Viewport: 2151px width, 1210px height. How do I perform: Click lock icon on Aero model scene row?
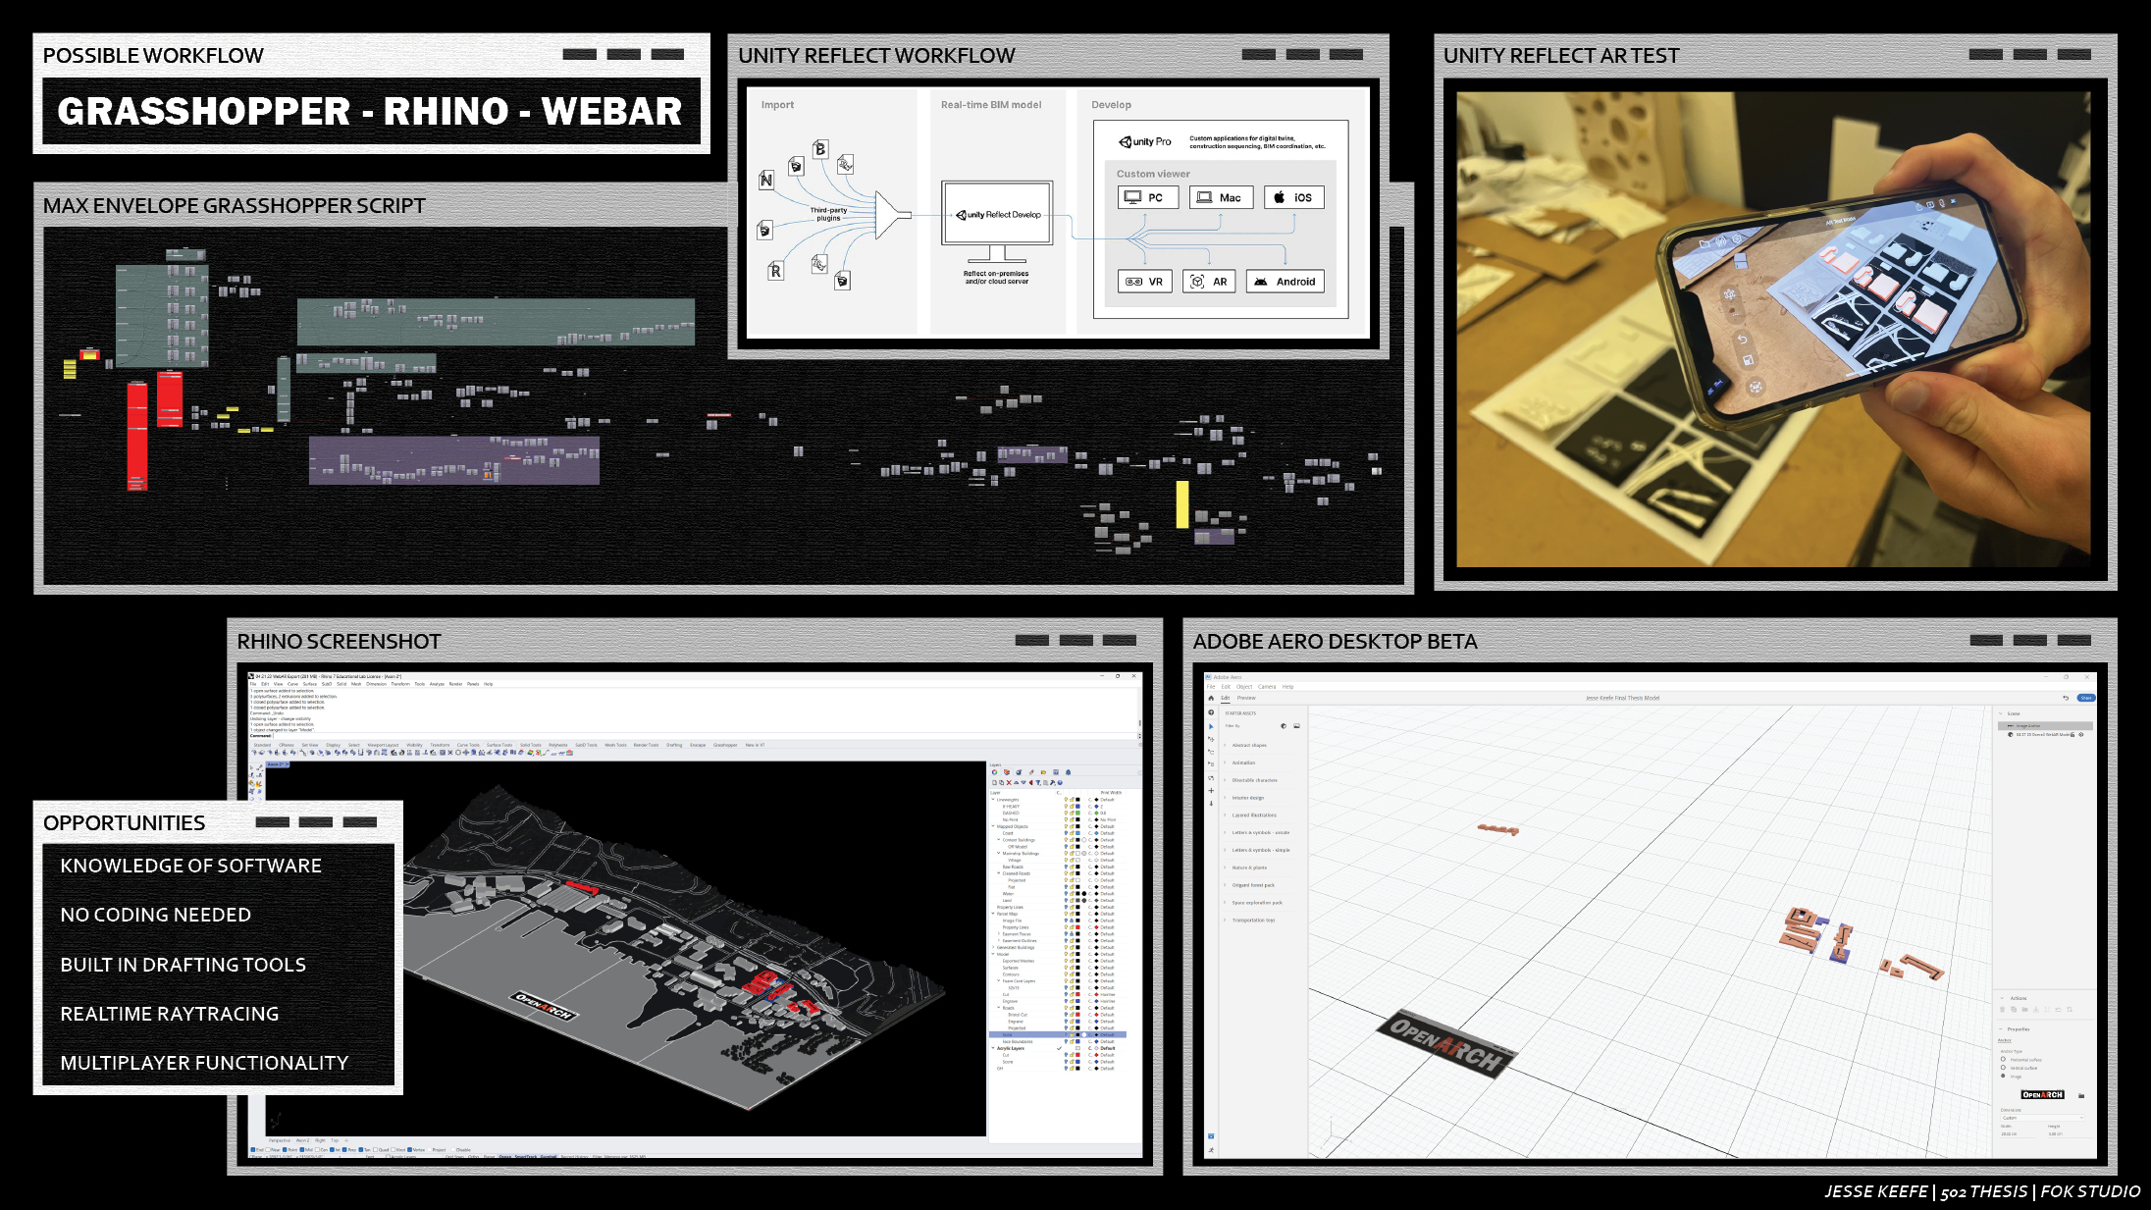(x=2072, y=734)
